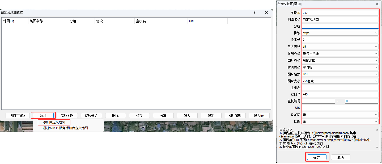Open help in 自定义地图管理 title bar
Image resolution: width=382 pixels, height=164 pixels.
(x=254, y=12)
